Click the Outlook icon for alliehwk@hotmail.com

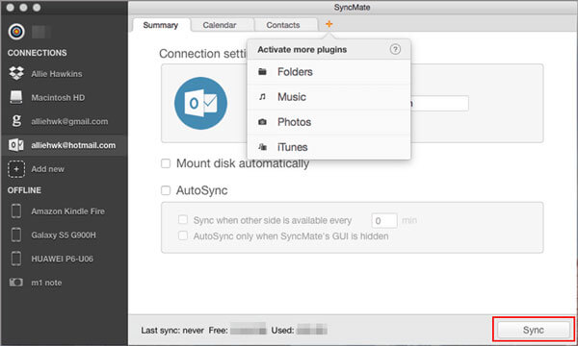(16, 145)
